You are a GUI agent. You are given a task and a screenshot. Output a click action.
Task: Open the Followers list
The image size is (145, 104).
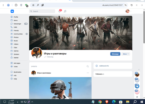click(x=113, y=74)
